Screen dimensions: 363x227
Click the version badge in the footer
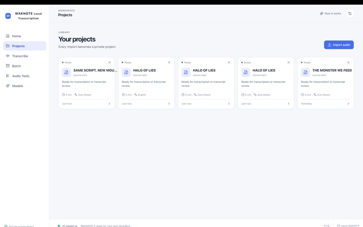pos(327,226)
